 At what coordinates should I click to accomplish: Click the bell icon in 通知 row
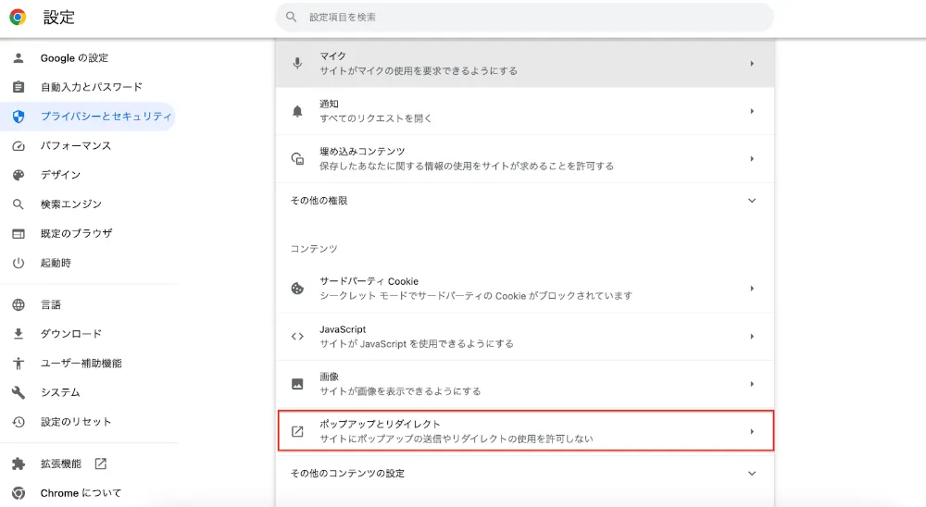pyautogui.click(x=297, y=111)
